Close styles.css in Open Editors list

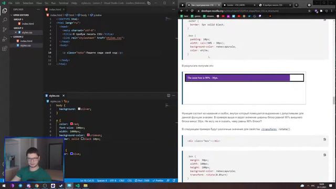[x=16, y=33]
